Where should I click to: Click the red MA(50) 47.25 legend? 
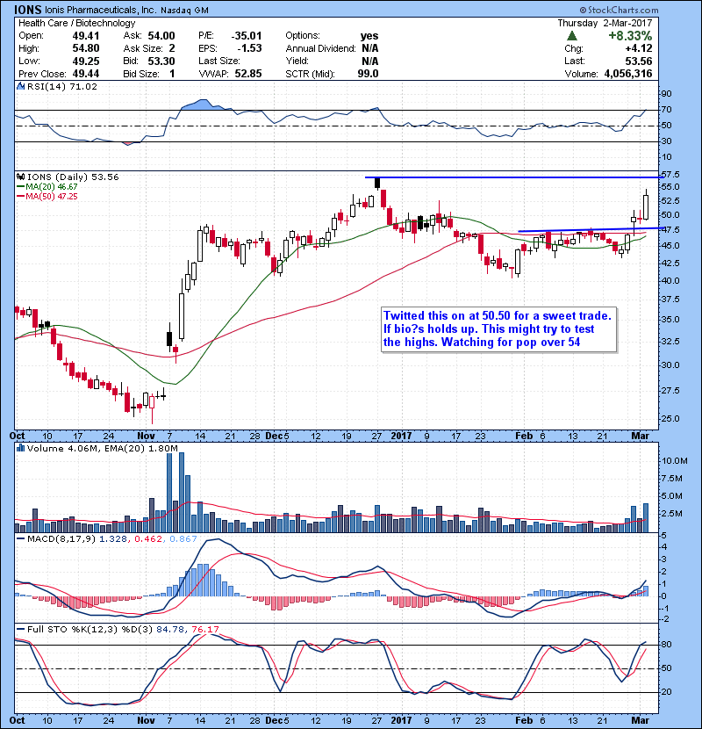tap(47, 197)
